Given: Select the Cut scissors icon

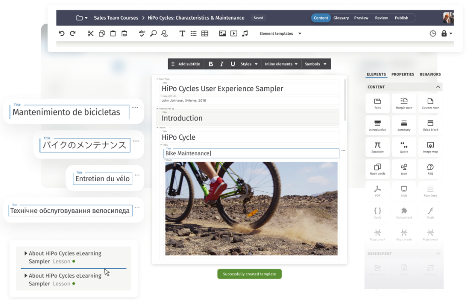Looking at the screenshot, I should pyautogui.click(x=91, y=33).
